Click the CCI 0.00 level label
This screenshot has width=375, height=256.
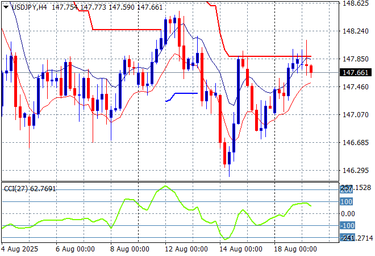[348, 213]
